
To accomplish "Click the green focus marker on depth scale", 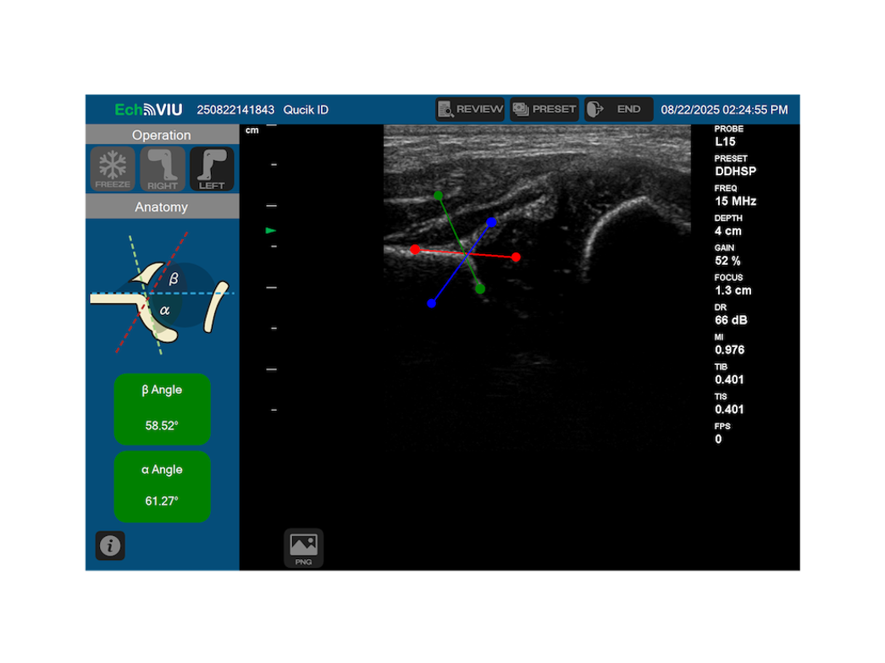I will point(271,230).
